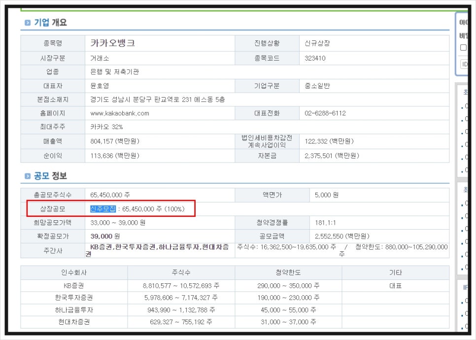
Task: Click subscription limit 31,000 ~ 37,000 주
Action: click(x=288, y=322)
